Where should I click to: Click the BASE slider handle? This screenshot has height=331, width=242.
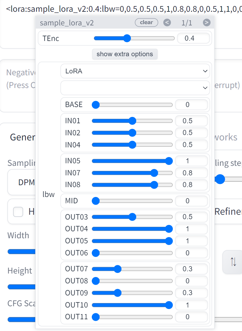(96, 105)
